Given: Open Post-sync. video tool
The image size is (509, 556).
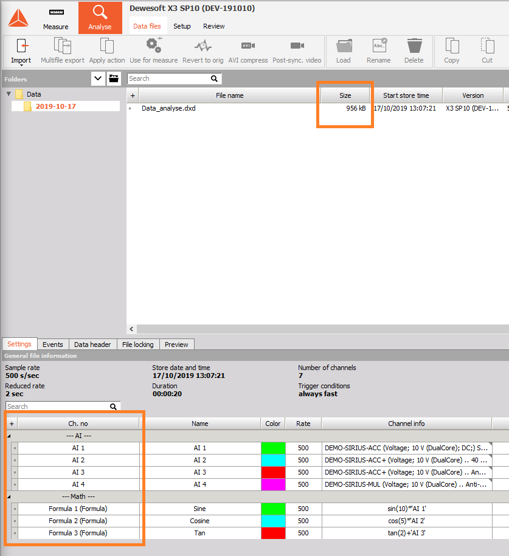Looking at the screenshot, I should pos(297,52).
